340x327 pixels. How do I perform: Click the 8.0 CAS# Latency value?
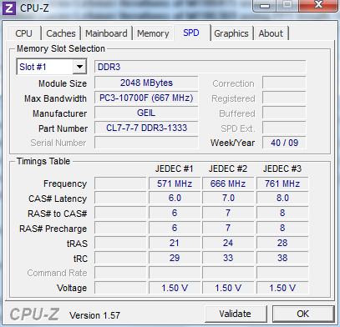pyautogui.click(x=282, y=199)
